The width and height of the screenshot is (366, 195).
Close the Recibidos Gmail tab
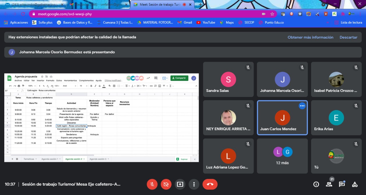coord(126,5)
